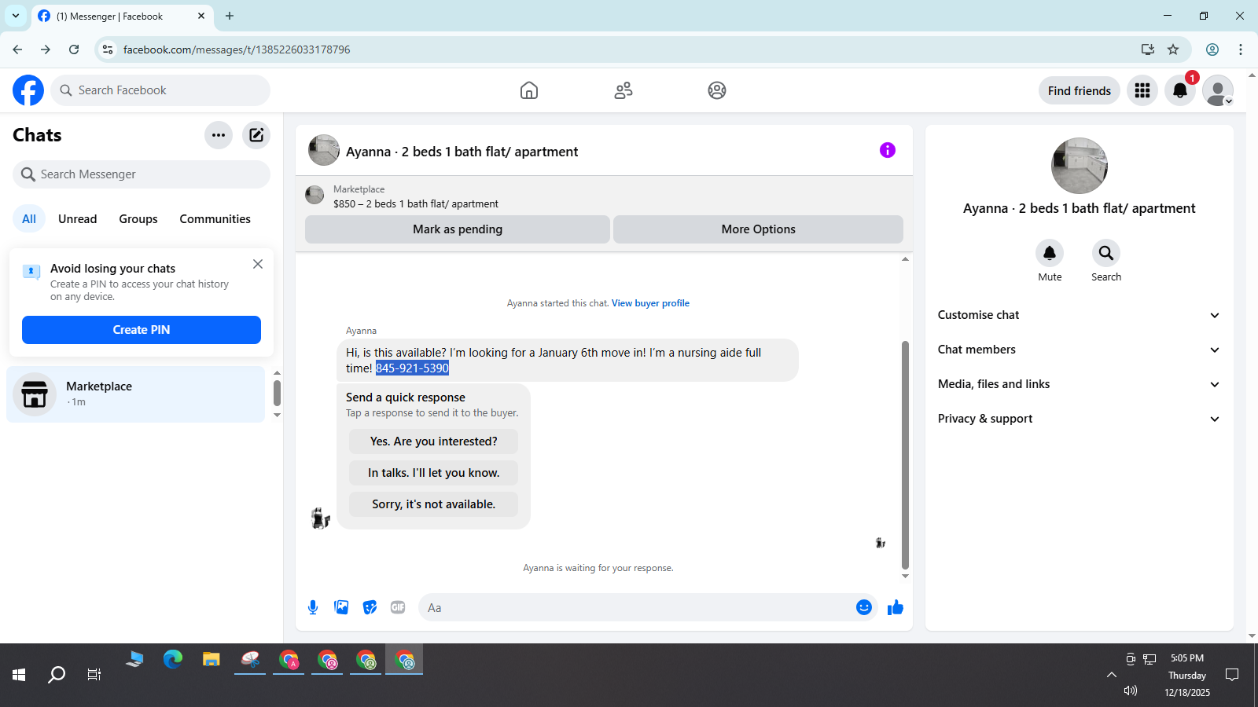Image resolution: width=1258 pixels, height=707 pixels.
Task: Open a new browser tab
Action: pyautogui.click(x=230, y=16)
